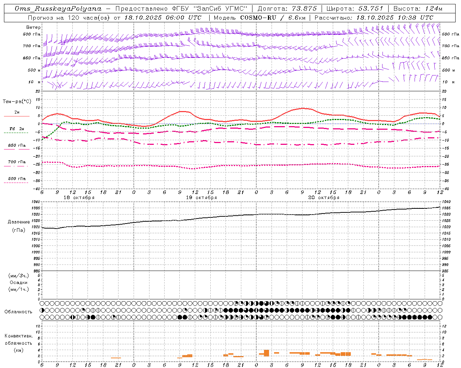Select the 'Осадки' precipitation label
The width and height of the screenshot is (461, 368).
18,282
